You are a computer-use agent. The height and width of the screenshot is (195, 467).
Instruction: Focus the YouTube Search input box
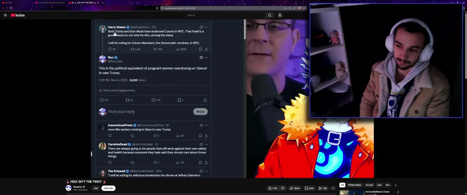coord(225,15)
